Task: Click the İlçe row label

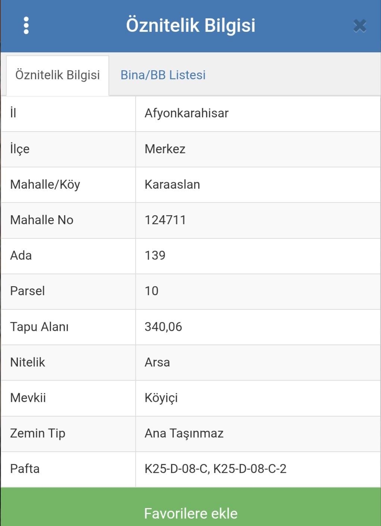Action: click(x=20, y=149)
